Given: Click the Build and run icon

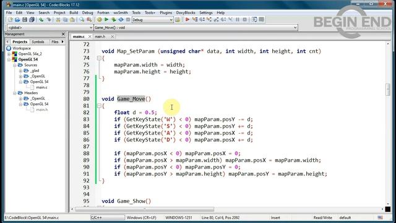Looking at the screenshot, I should pos(114,20).
